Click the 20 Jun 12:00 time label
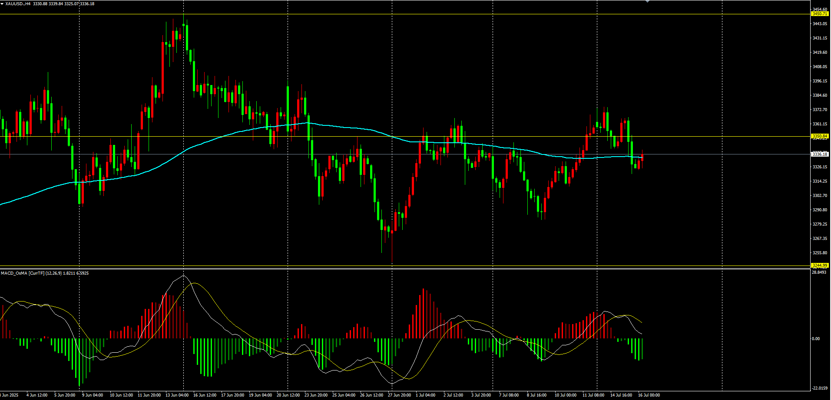The width and height of the screenshot is (831, 400). tap(288, 395)
